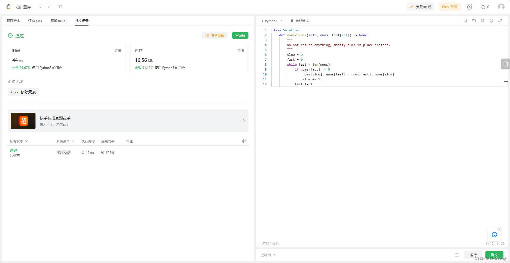Open challenge 27. 移除元素
Screen dimensions: 510x263
coord(23,92)
